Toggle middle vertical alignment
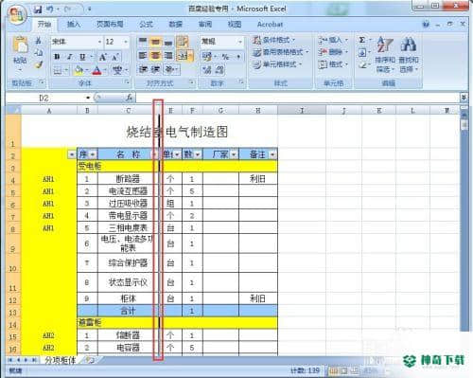The width and height of the screenshot is (473, 378). pos(155,41)
